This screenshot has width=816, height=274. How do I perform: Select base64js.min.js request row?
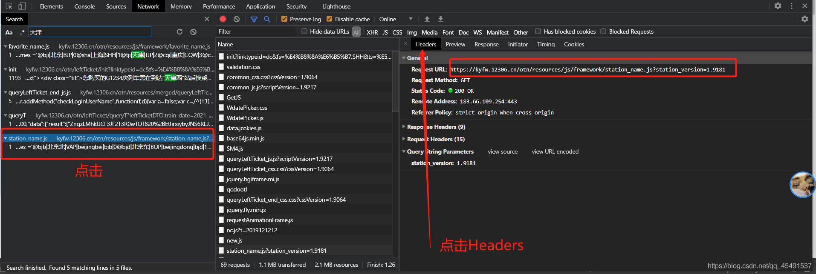304,138
